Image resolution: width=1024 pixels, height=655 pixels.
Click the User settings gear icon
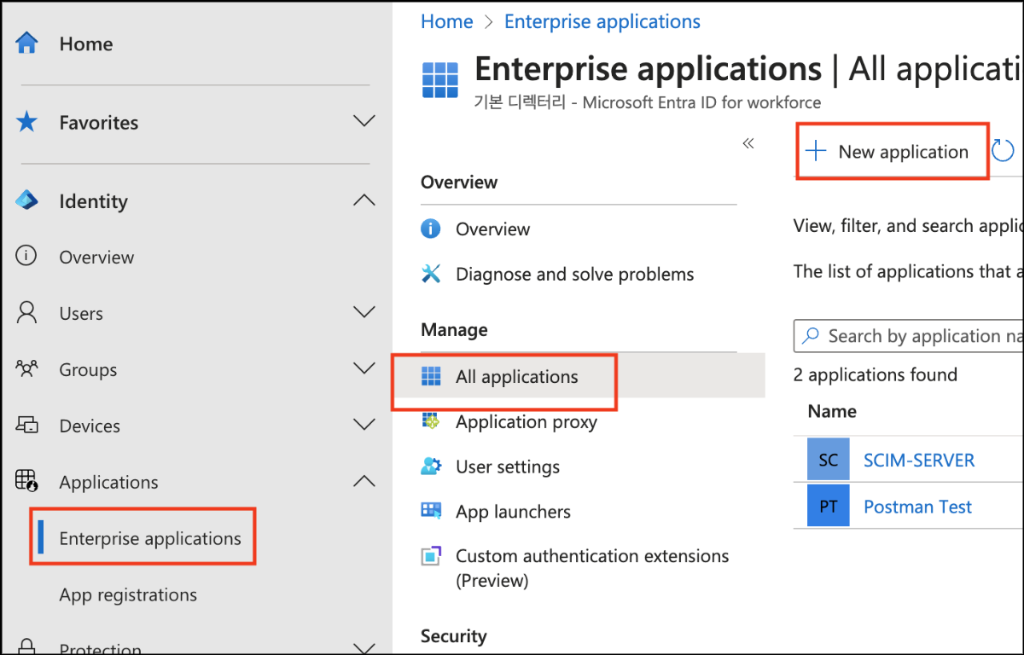(432, 467)
